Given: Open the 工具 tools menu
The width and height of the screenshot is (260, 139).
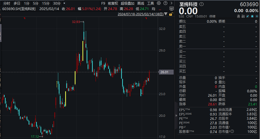Looking at the screenshot, I should (150, 3).
